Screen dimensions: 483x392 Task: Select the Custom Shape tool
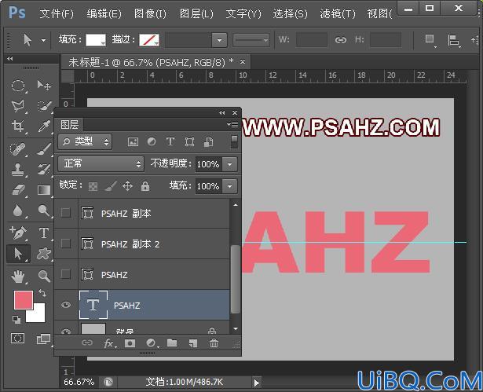[x=44, y=254]
